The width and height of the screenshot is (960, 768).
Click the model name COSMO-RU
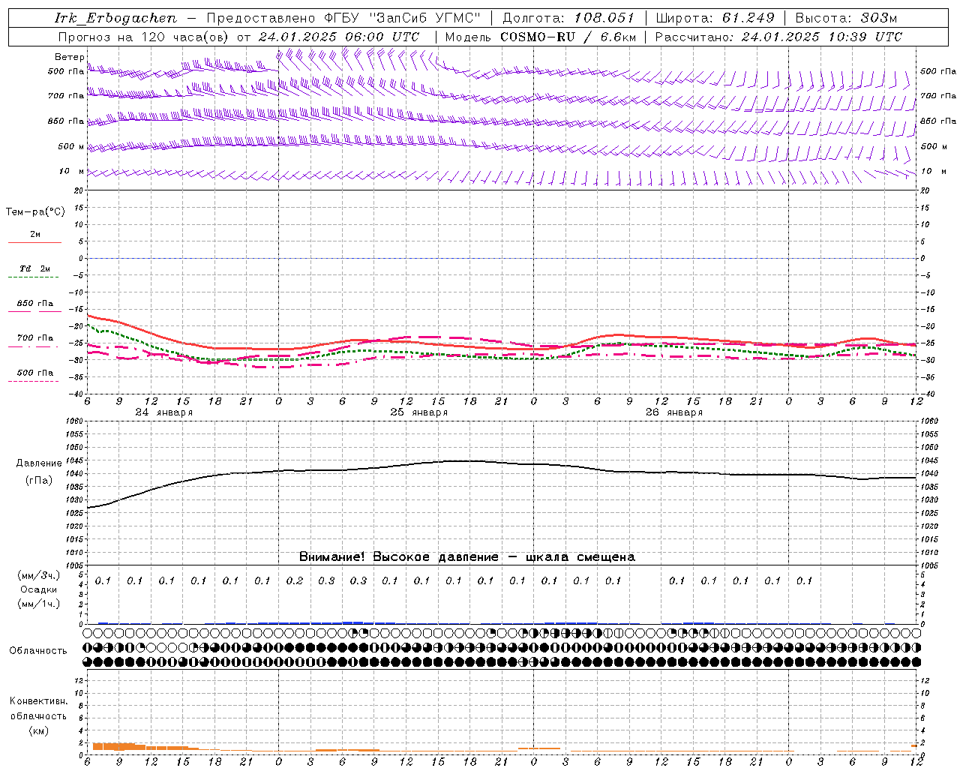click(538, 37)
